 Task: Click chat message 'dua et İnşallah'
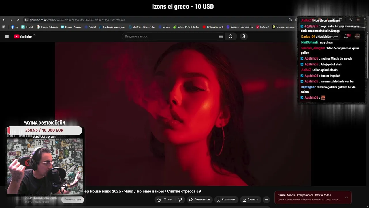click(330, 76)
